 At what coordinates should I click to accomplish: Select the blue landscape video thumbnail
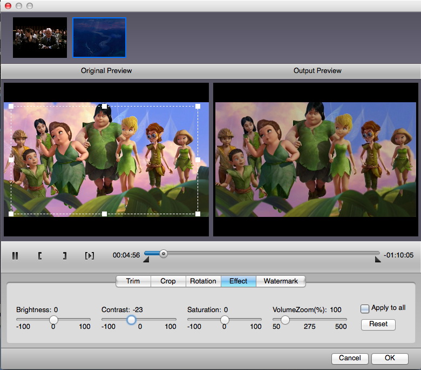99,37
